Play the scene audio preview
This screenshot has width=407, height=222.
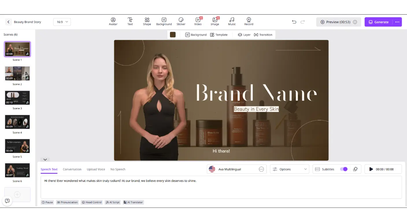tap(371, 169)
